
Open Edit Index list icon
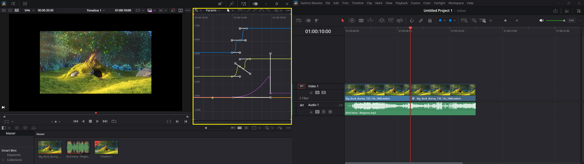(x=13, y=3)
